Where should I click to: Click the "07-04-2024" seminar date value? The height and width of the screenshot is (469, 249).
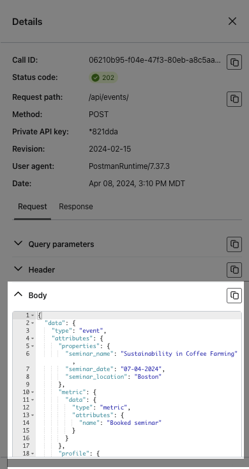pyautogui.click(x=141, y=369)
